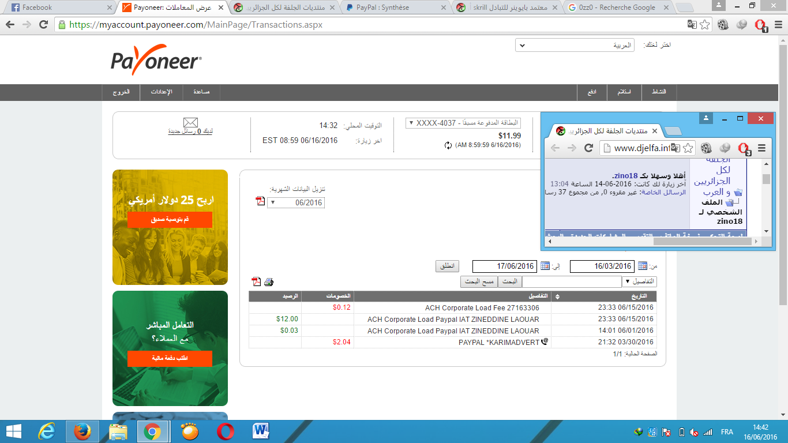Open Opera from the taskbar
This screenshot has width=788, height=443.
pos(226,431)
